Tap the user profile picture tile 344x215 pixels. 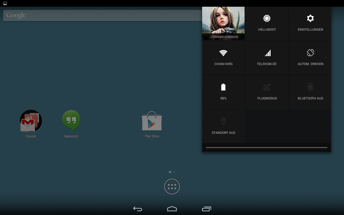223,23
